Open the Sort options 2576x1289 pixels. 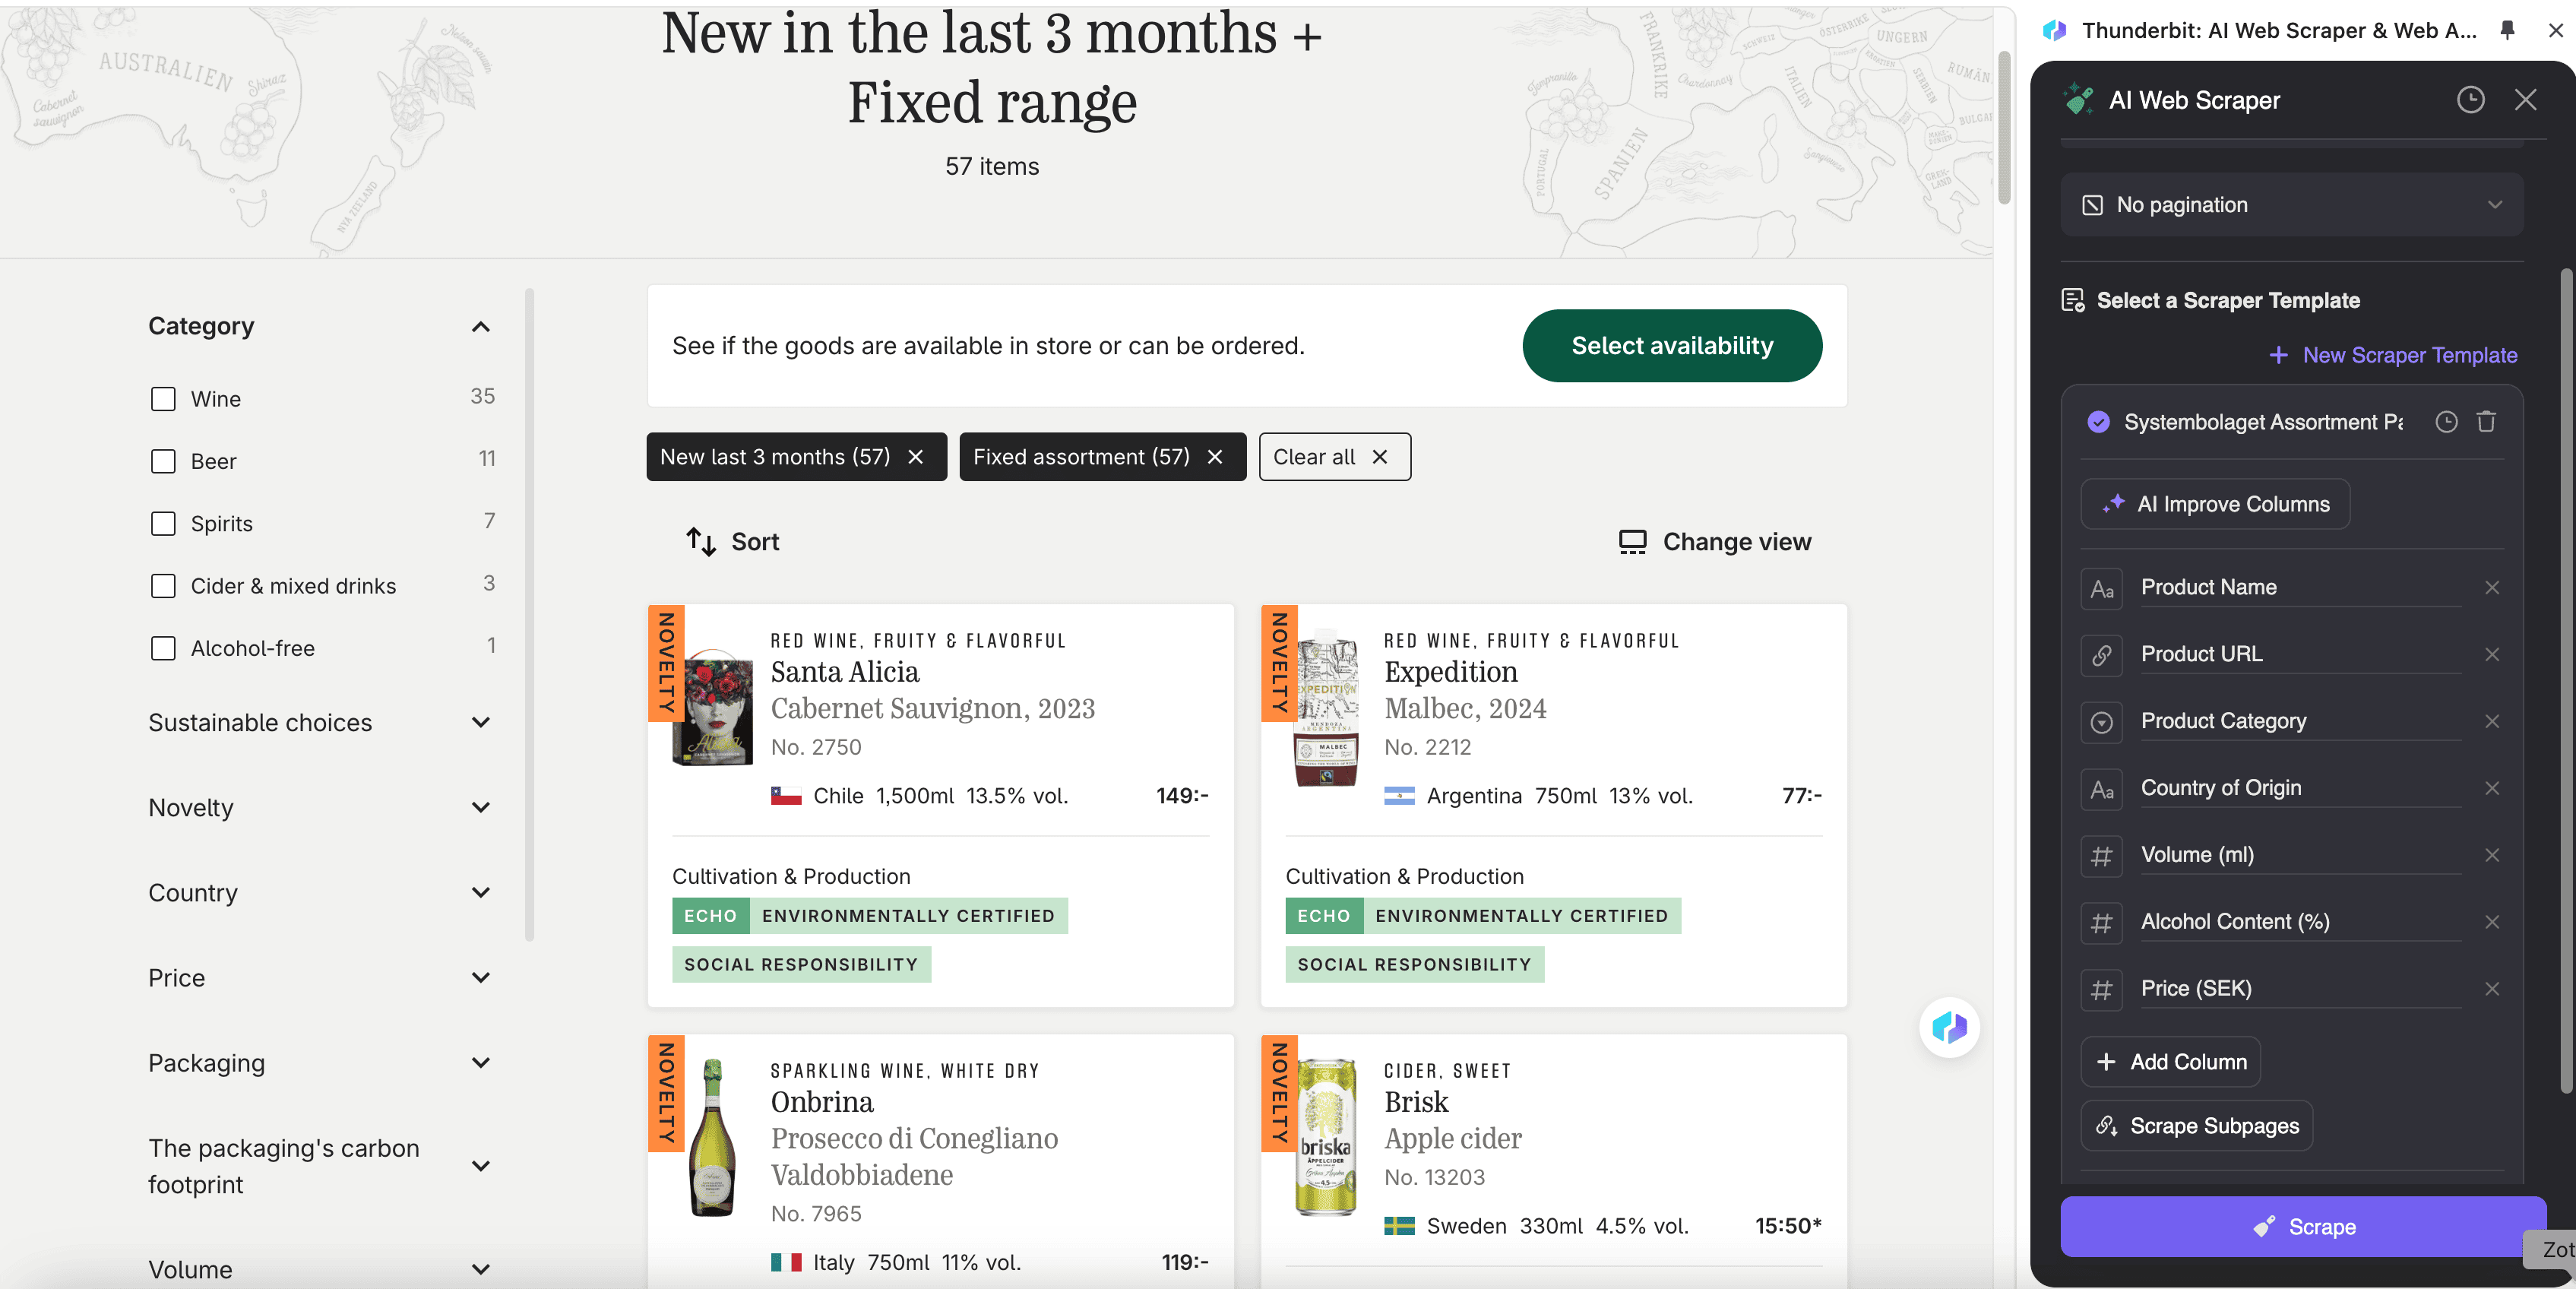(x=733, y=542)
